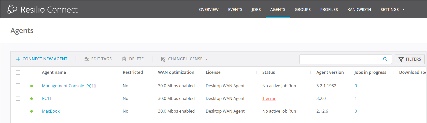Open the Settings menu label
Screen dimensions: 427x123
(x=390, y=10)
